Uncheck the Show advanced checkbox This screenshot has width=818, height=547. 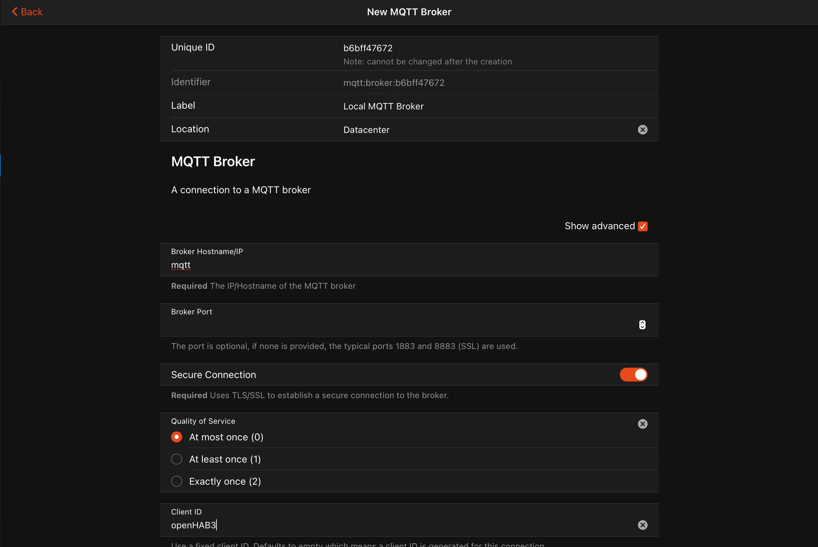[642, 226]
